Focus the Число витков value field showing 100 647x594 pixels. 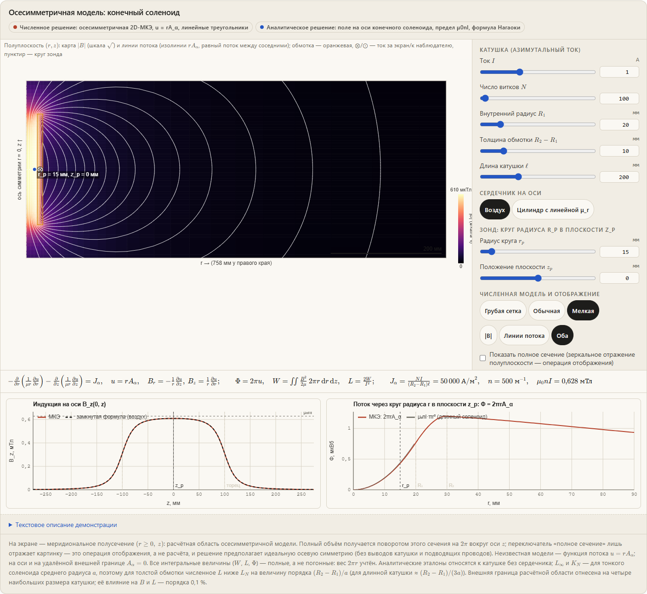619,98
